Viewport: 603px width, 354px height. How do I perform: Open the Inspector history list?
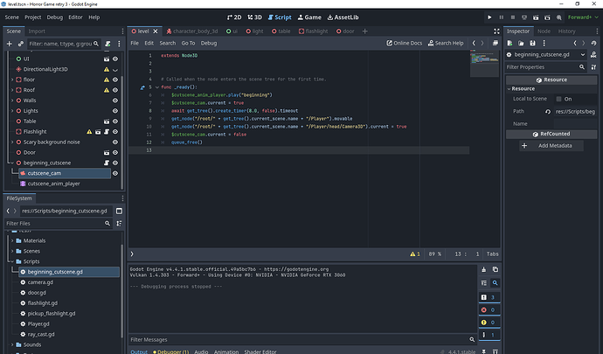click(593, 43)
